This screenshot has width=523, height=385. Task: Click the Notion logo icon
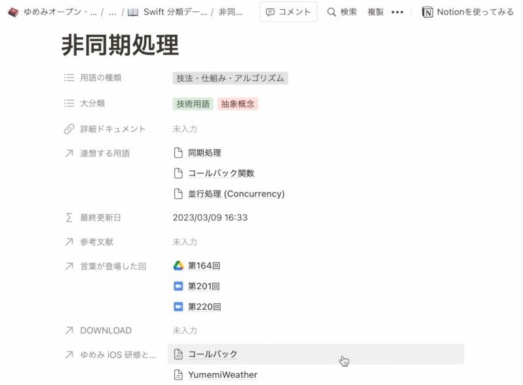click(x=427, y=12)
